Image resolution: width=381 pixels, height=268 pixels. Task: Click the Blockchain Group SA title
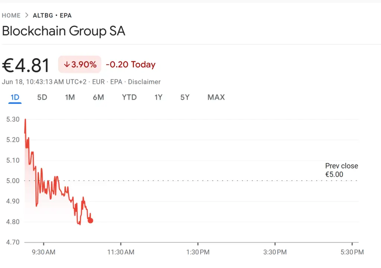63,31
